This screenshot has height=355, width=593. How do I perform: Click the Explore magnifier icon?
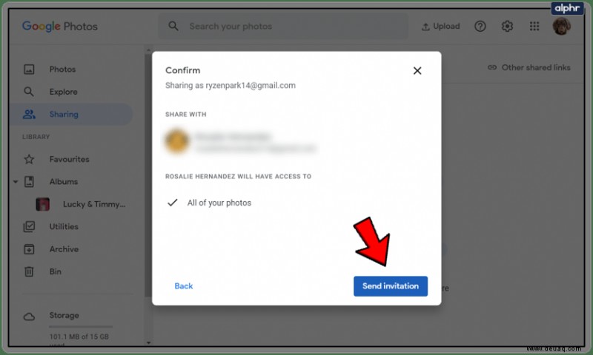pyautogui.click(x=29, y=92)
